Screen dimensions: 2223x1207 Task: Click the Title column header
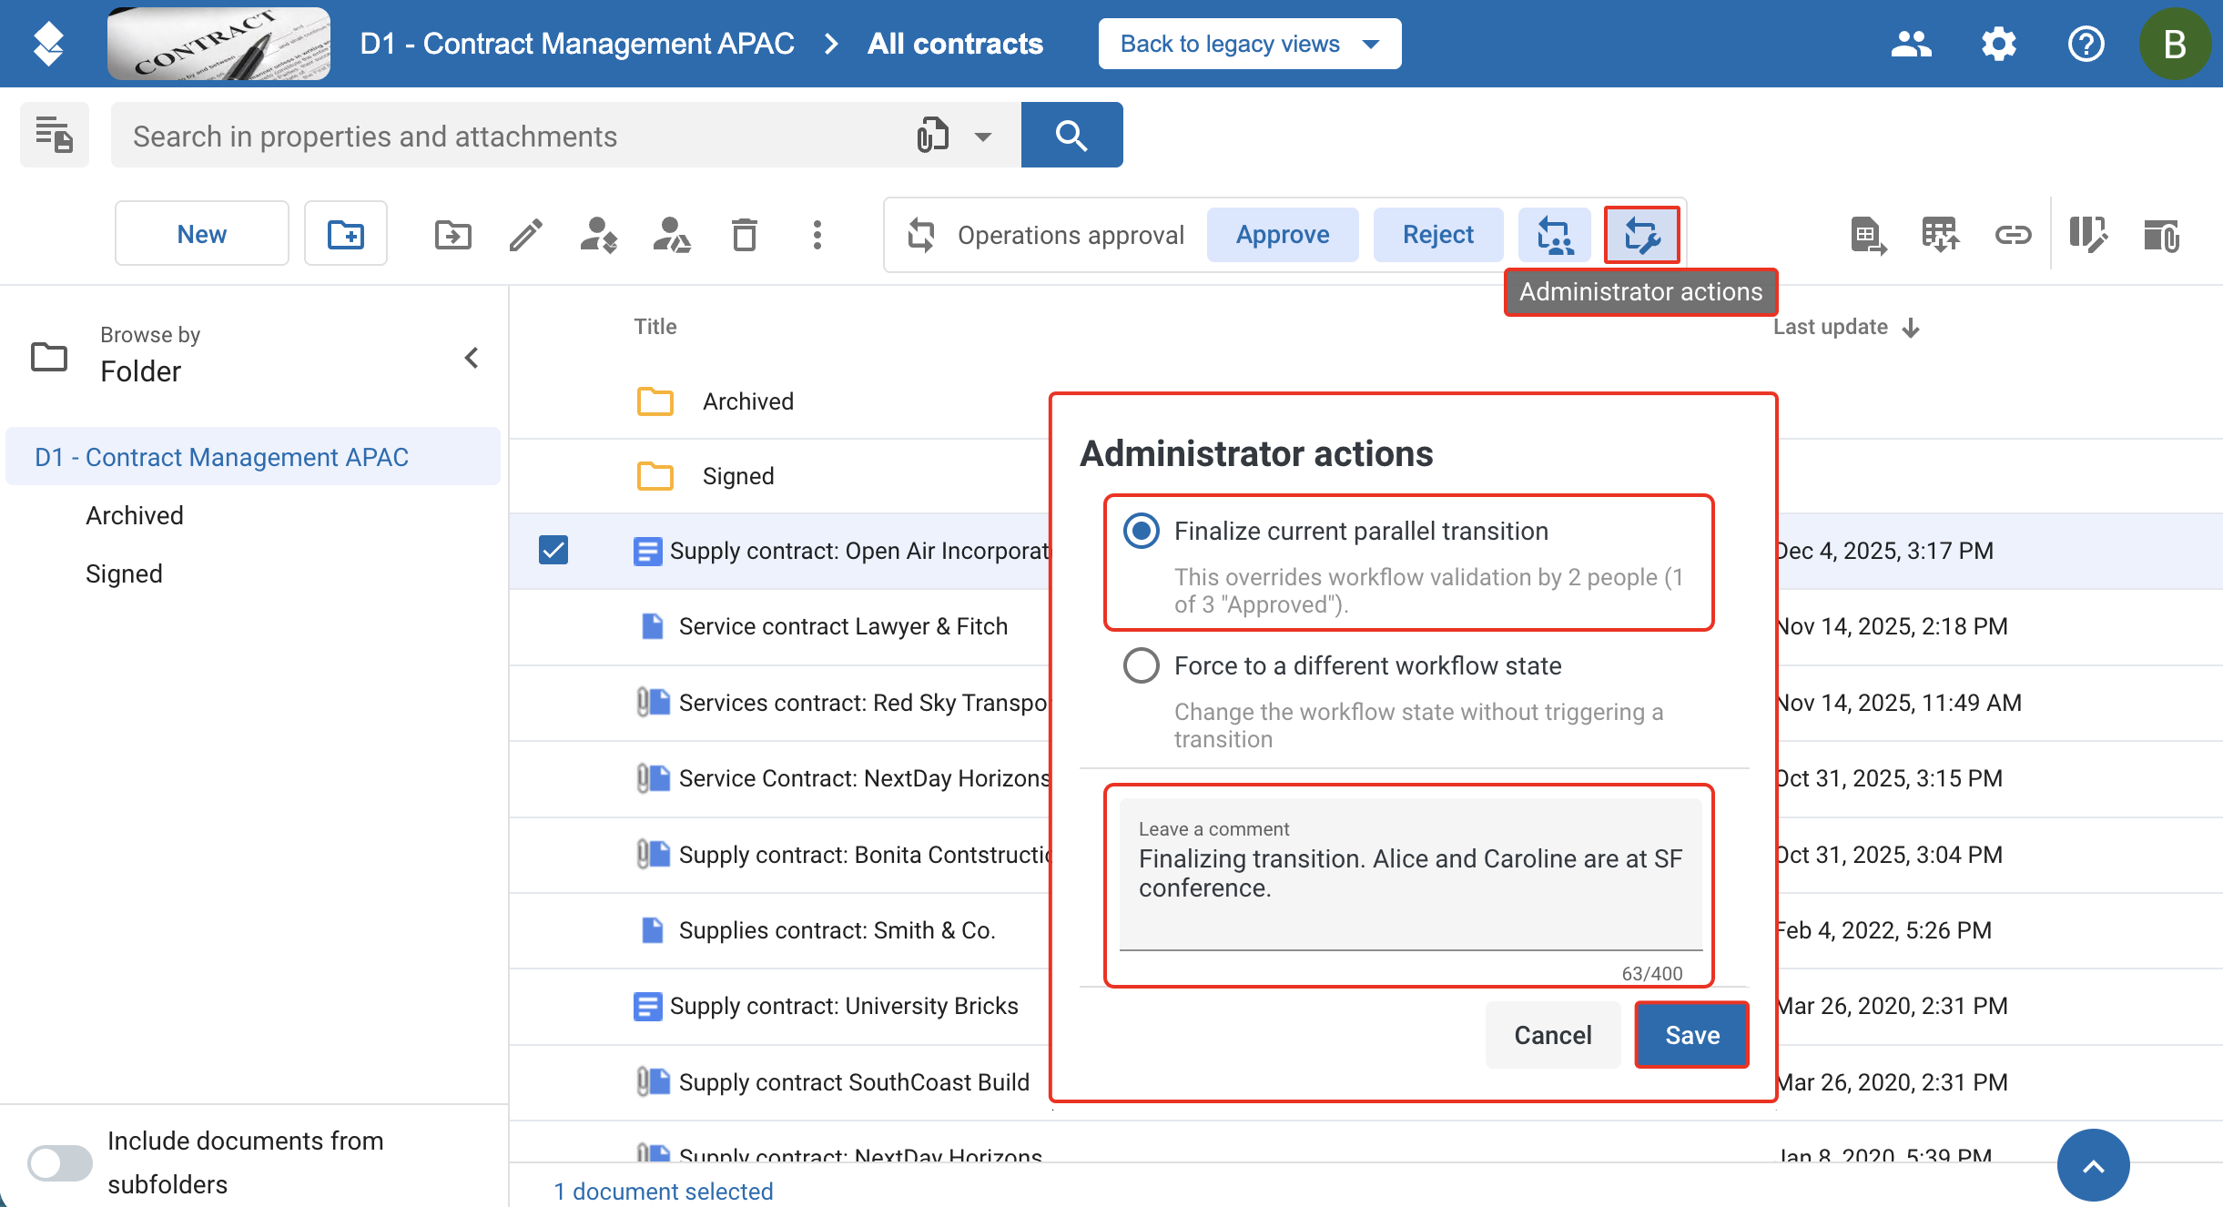coord(655,327)
